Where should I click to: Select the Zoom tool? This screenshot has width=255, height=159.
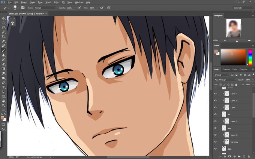(x=3, y=106)
